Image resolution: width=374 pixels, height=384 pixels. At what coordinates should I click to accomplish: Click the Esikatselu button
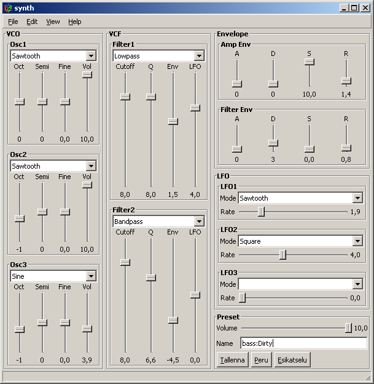[292, 360]
